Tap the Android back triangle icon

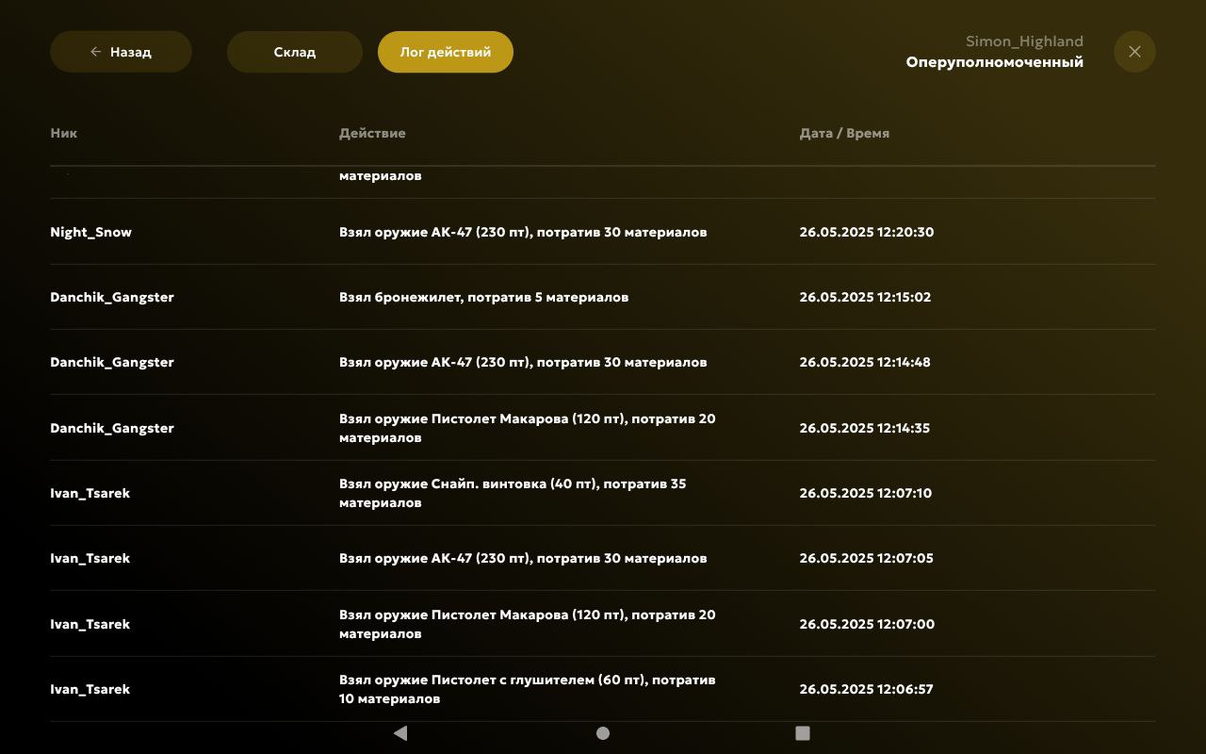coord(400,733)
